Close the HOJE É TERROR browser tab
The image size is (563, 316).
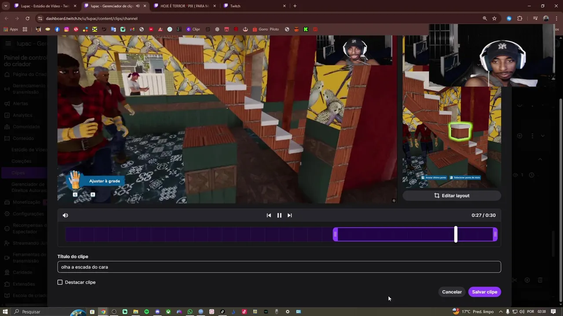tap(214, 6)
